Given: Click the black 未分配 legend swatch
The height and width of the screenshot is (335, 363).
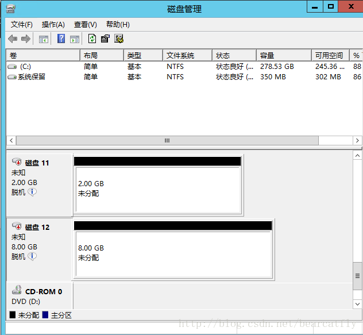Looking at the screenshot, I should pyautogui.click(x=13, y=315).
